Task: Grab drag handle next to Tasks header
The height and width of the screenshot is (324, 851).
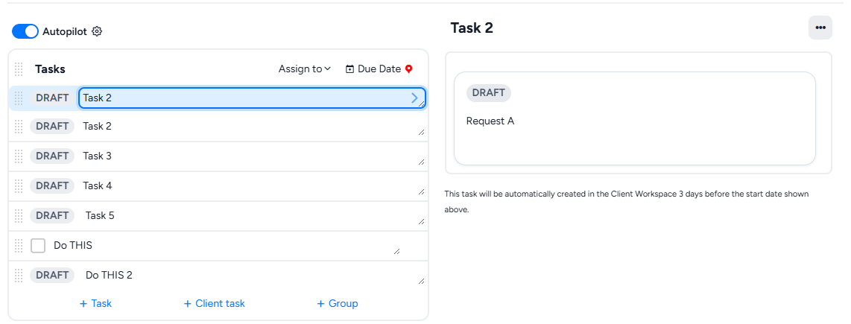Action: (x=19, y=69)
